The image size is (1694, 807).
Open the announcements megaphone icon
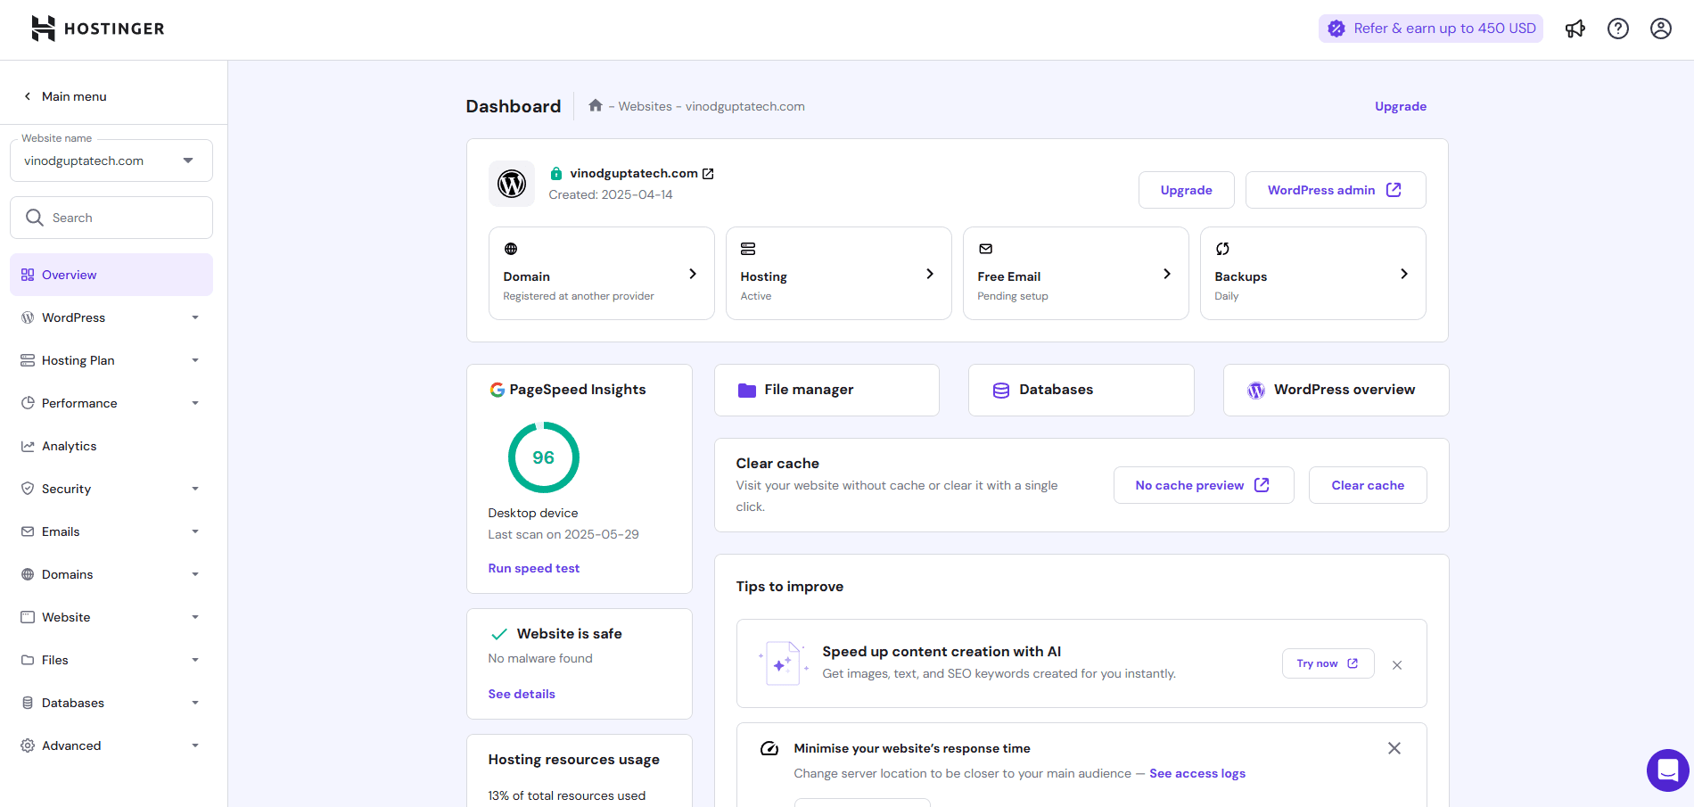tap(1575, 29)
